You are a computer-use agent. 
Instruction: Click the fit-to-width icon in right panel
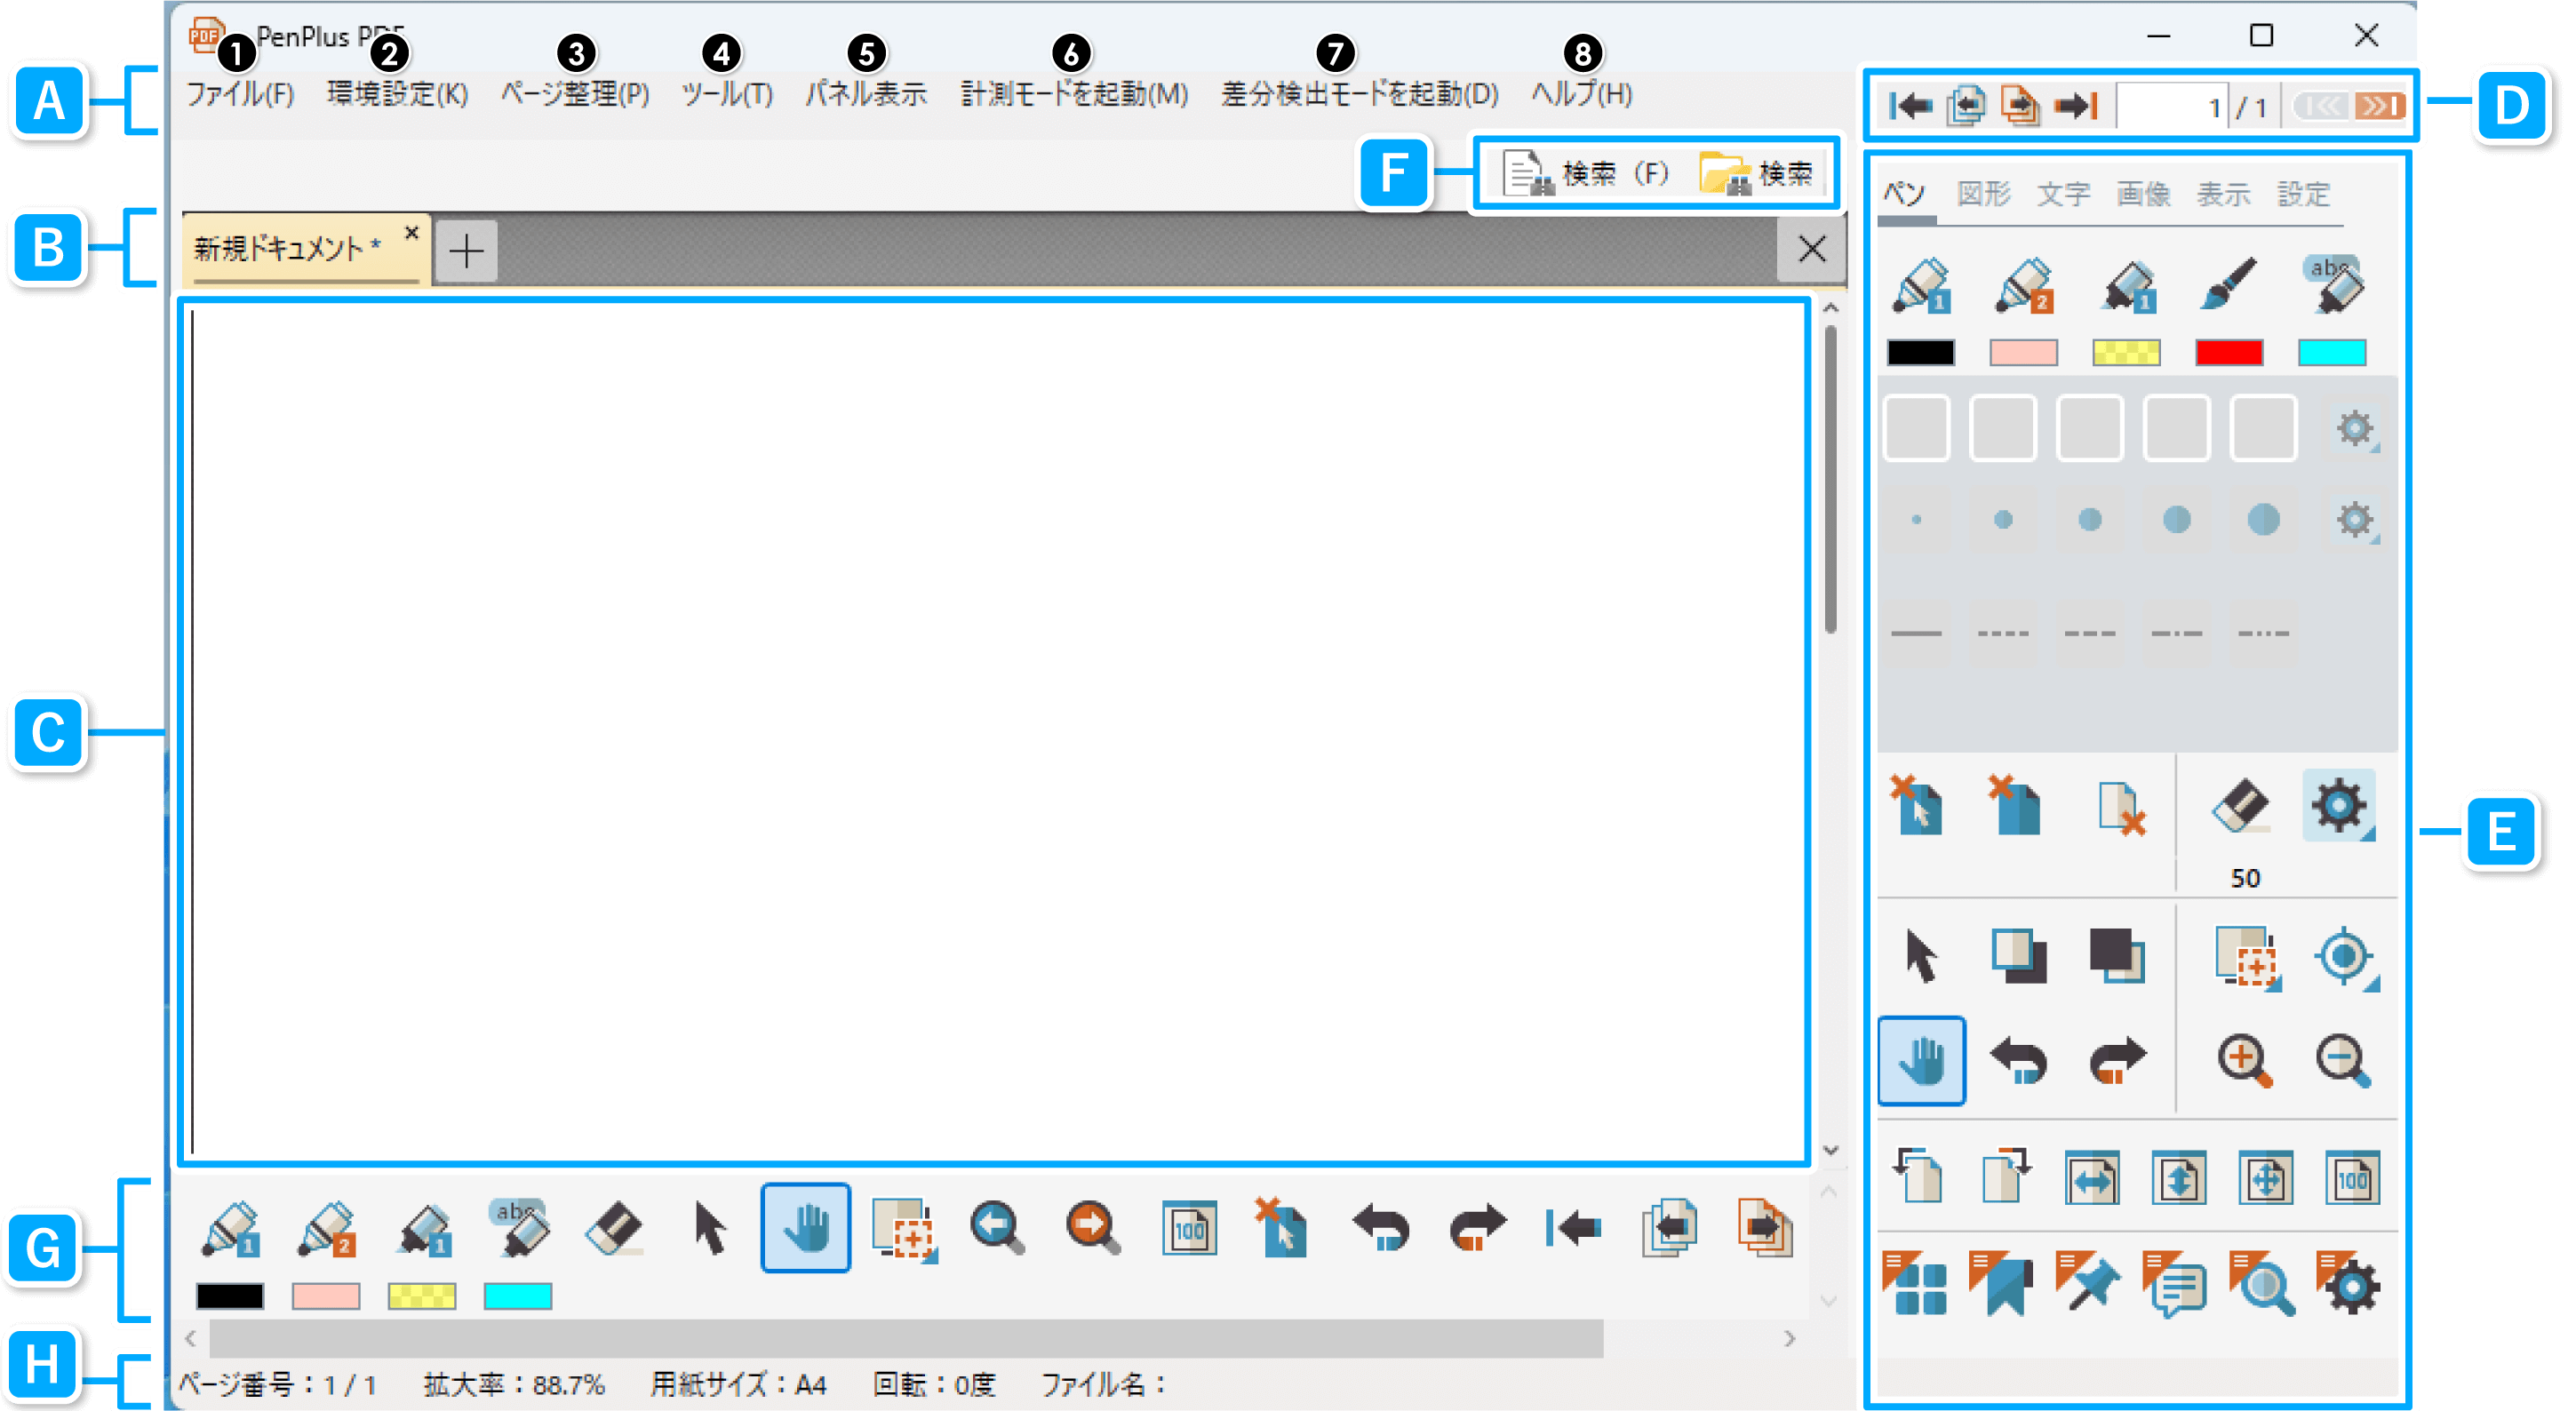point(2091,1178)
